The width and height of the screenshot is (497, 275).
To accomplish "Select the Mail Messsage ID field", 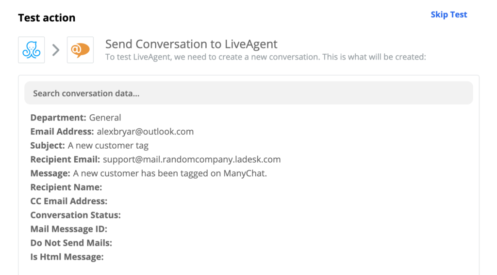I will 68,229.
